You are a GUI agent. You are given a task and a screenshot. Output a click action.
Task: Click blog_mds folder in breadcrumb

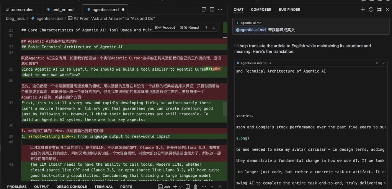(x=15, y=18)
